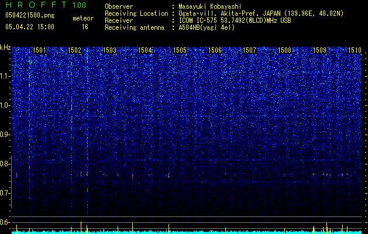
Task: Click the 'Receiving antenna' field label
Action: point(135,27)
